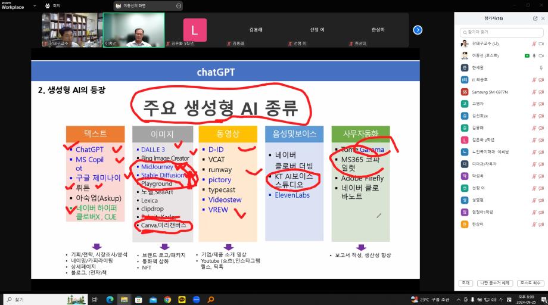This screenshot has height=305, width=548.
Task: Click video-off icon for 박성옥
Action: pyautogui.click(x=541, y=176)
